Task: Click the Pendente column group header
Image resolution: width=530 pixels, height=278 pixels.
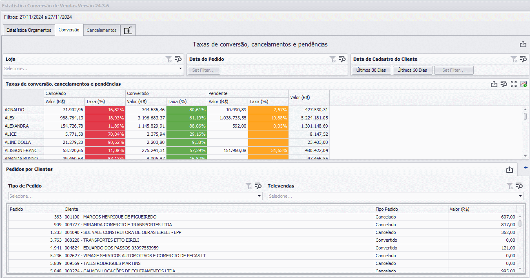Action: pyautogui.click(x=248, y=94)
